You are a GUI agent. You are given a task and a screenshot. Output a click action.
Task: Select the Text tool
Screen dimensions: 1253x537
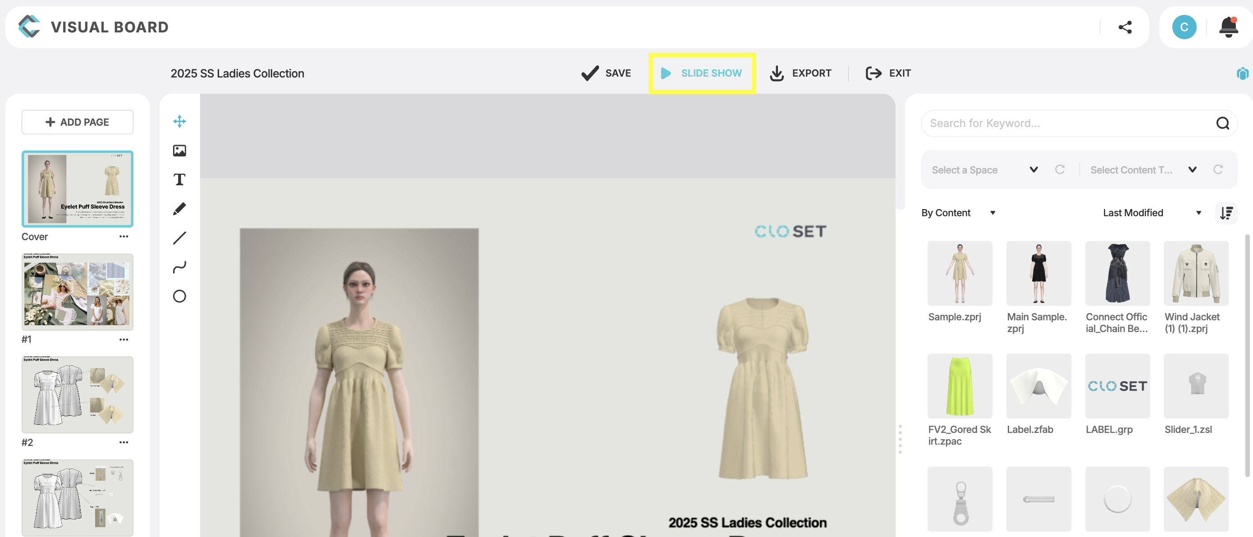click(179, 180)
